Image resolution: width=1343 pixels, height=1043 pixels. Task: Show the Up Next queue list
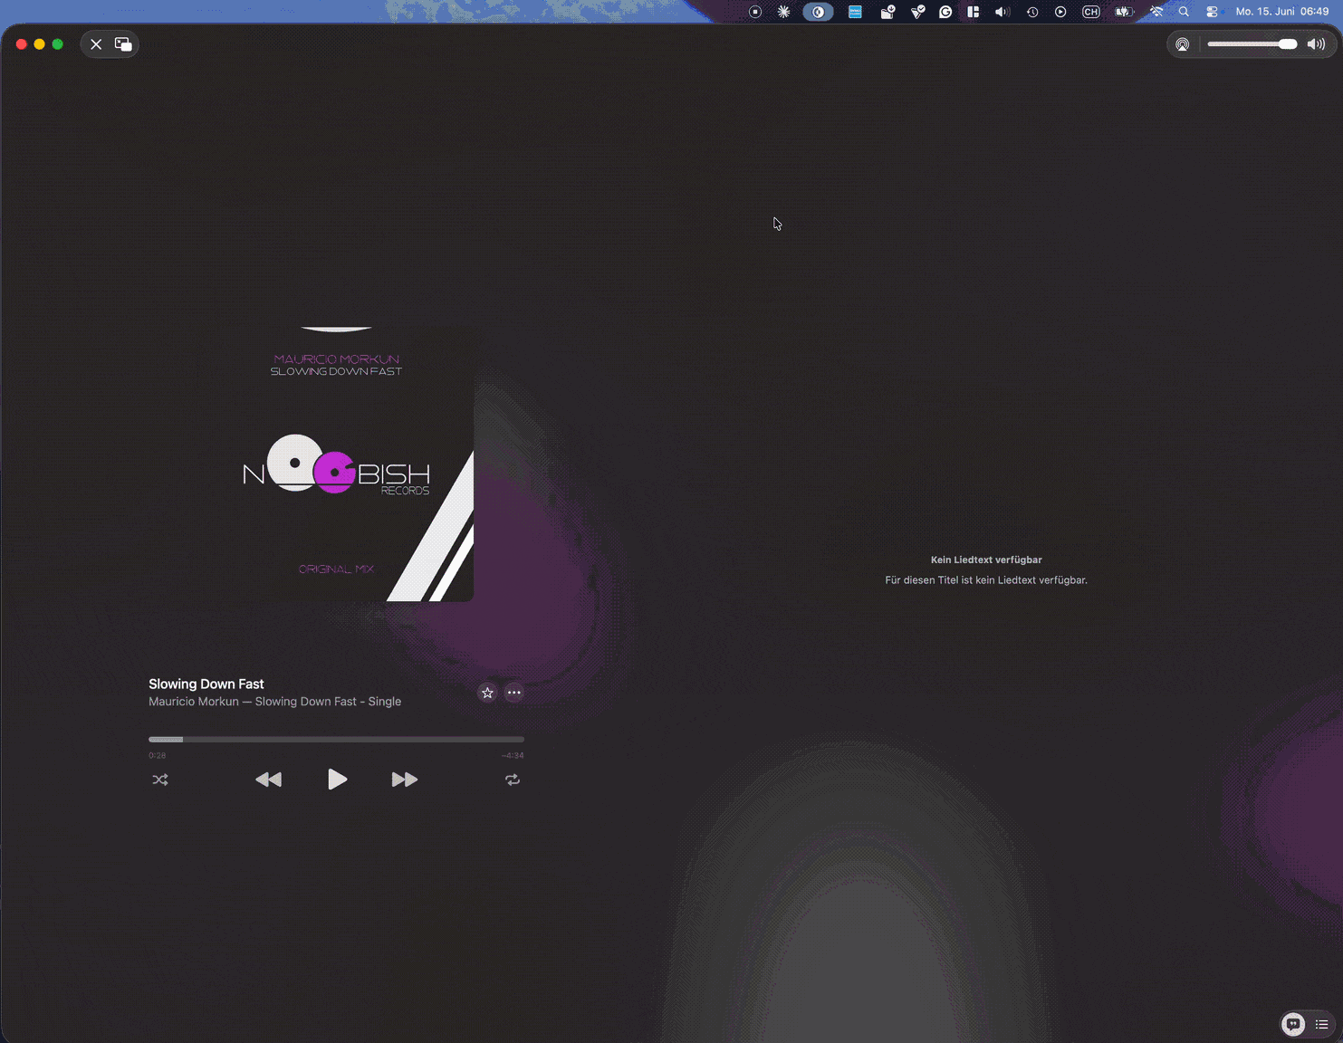tap(1322, 1024)
